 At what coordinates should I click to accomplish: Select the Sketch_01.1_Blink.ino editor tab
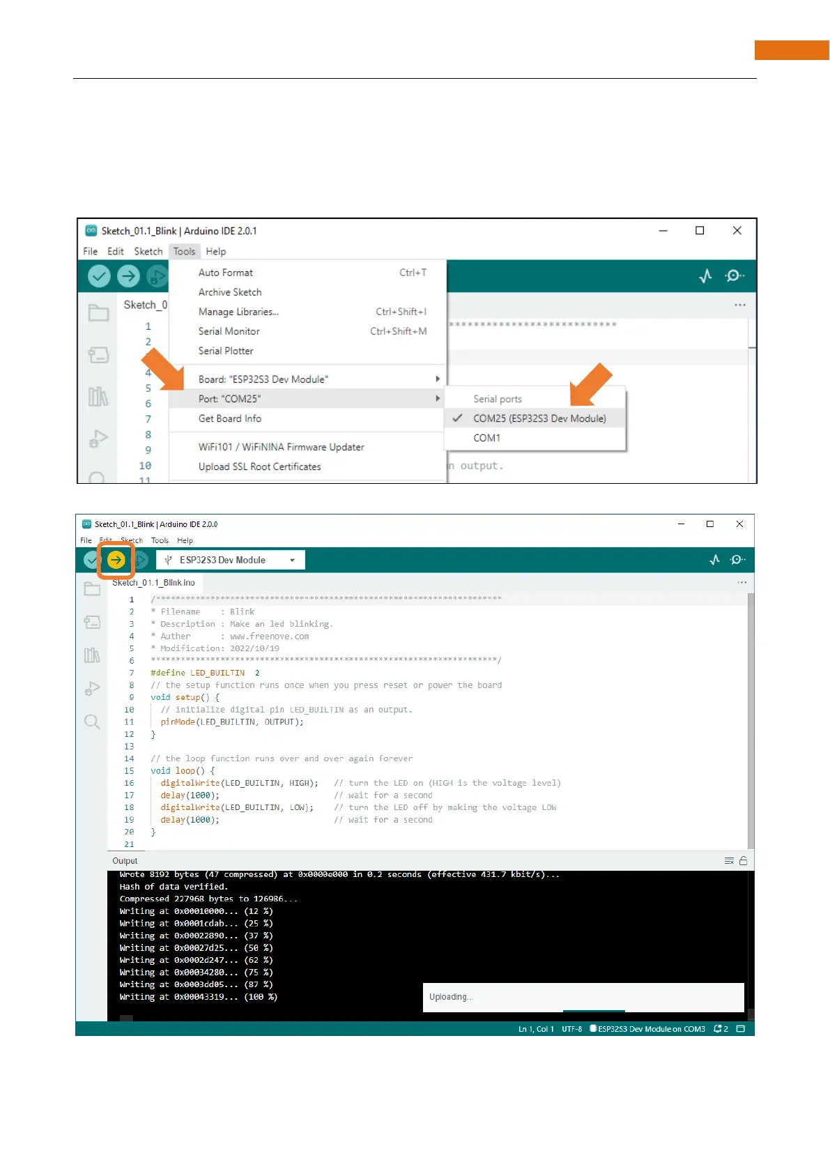pos(153,583)
